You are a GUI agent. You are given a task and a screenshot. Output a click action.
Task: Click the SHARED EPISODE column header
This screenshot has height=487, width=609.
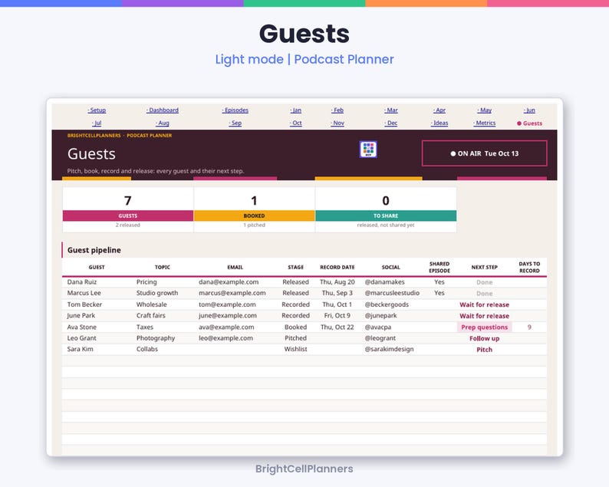439,267
